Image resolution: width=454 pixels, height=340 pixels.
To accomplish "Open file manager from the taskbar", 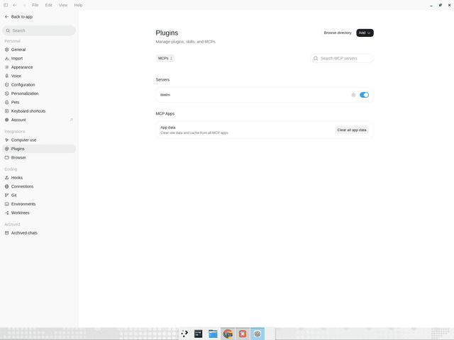I will tap(213, 334).
